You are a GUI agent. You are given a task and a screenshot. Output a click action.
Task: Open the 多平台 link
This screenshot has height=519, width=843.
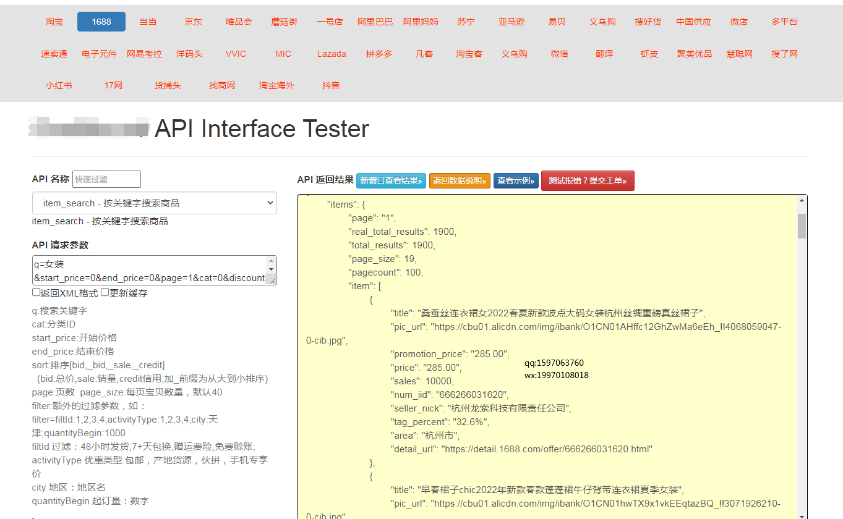(x=784, y=22)
